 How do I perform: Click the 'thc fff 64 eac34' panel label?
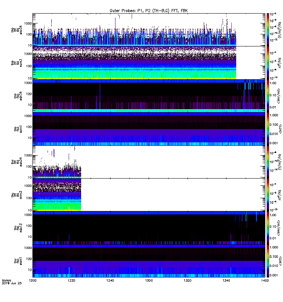click(17, 162)
